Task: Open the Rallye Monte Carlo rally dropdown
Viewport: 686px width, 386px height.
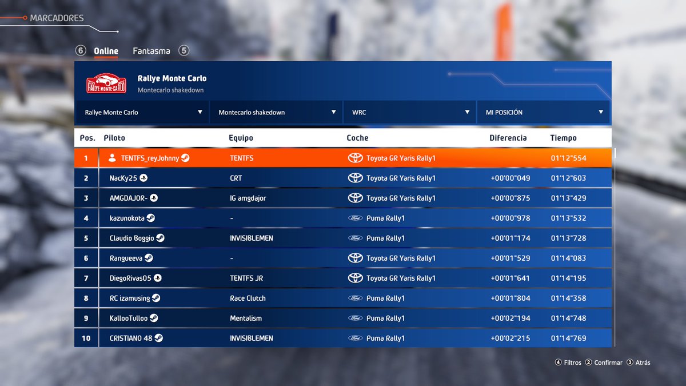Action: pos(142,112)
